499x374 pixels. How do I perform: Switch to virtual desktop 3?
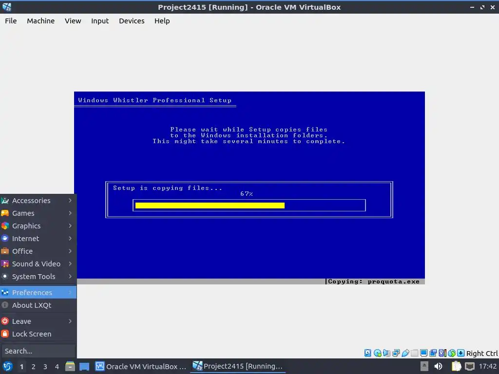click(45, 367)
